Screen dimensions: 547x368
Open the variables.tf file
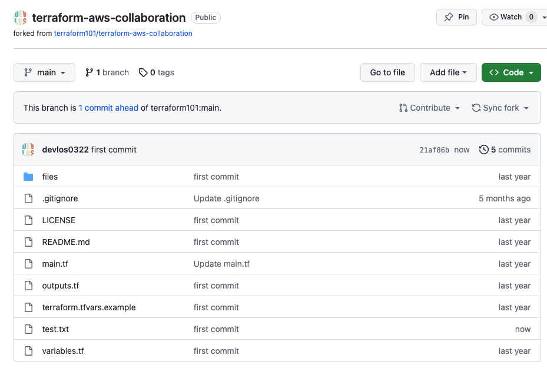tap(63, 351)
